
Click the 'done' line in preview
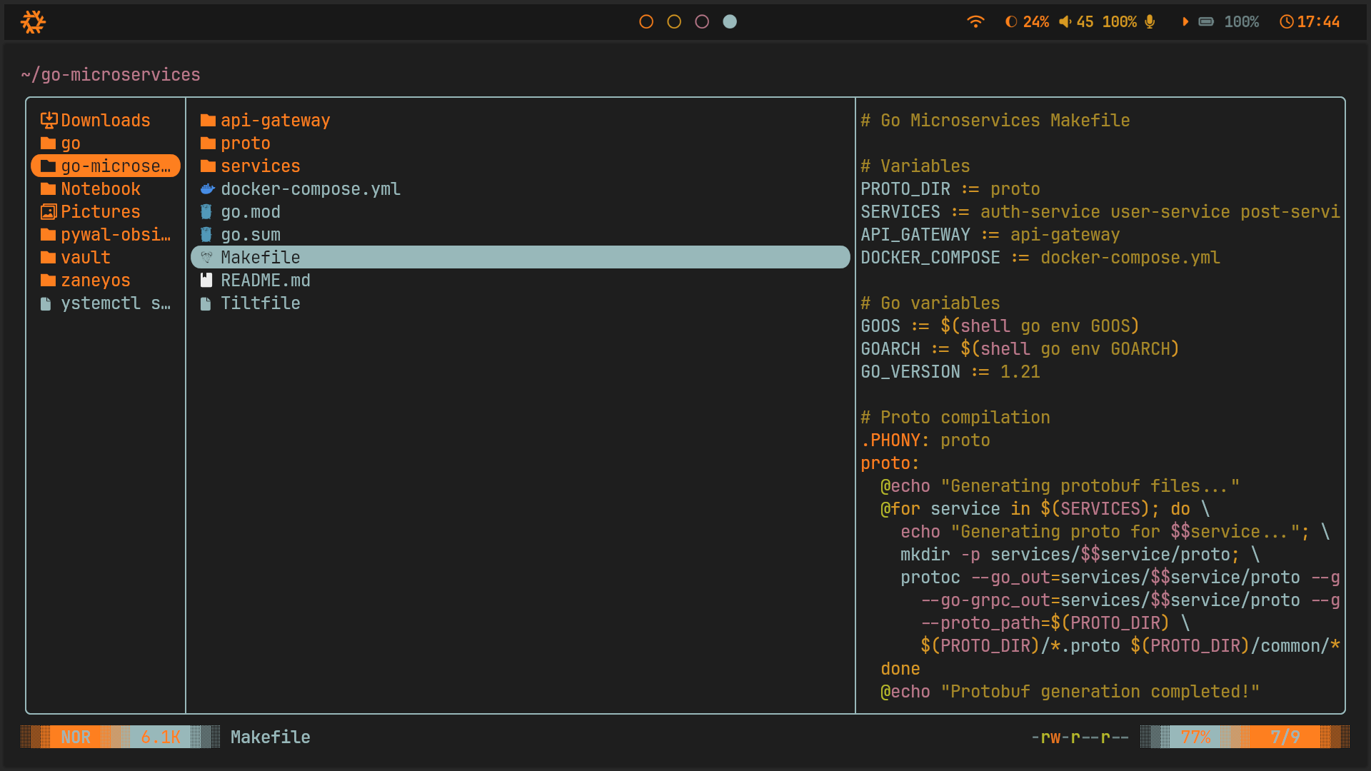900,669
